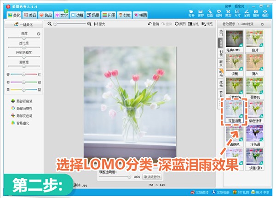Apply the 冷色调 effect thumbnail
This screenshot has width=276, height=198.
pyautogui.click(x=255, y=136)
